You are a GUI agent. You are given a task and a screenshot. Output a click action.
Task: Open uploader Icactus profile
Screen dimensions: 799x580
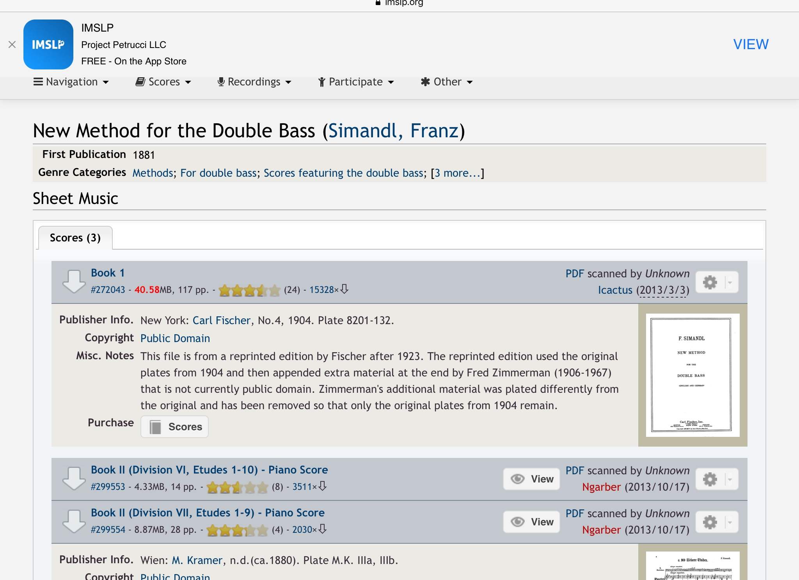[x=615, y=290]
